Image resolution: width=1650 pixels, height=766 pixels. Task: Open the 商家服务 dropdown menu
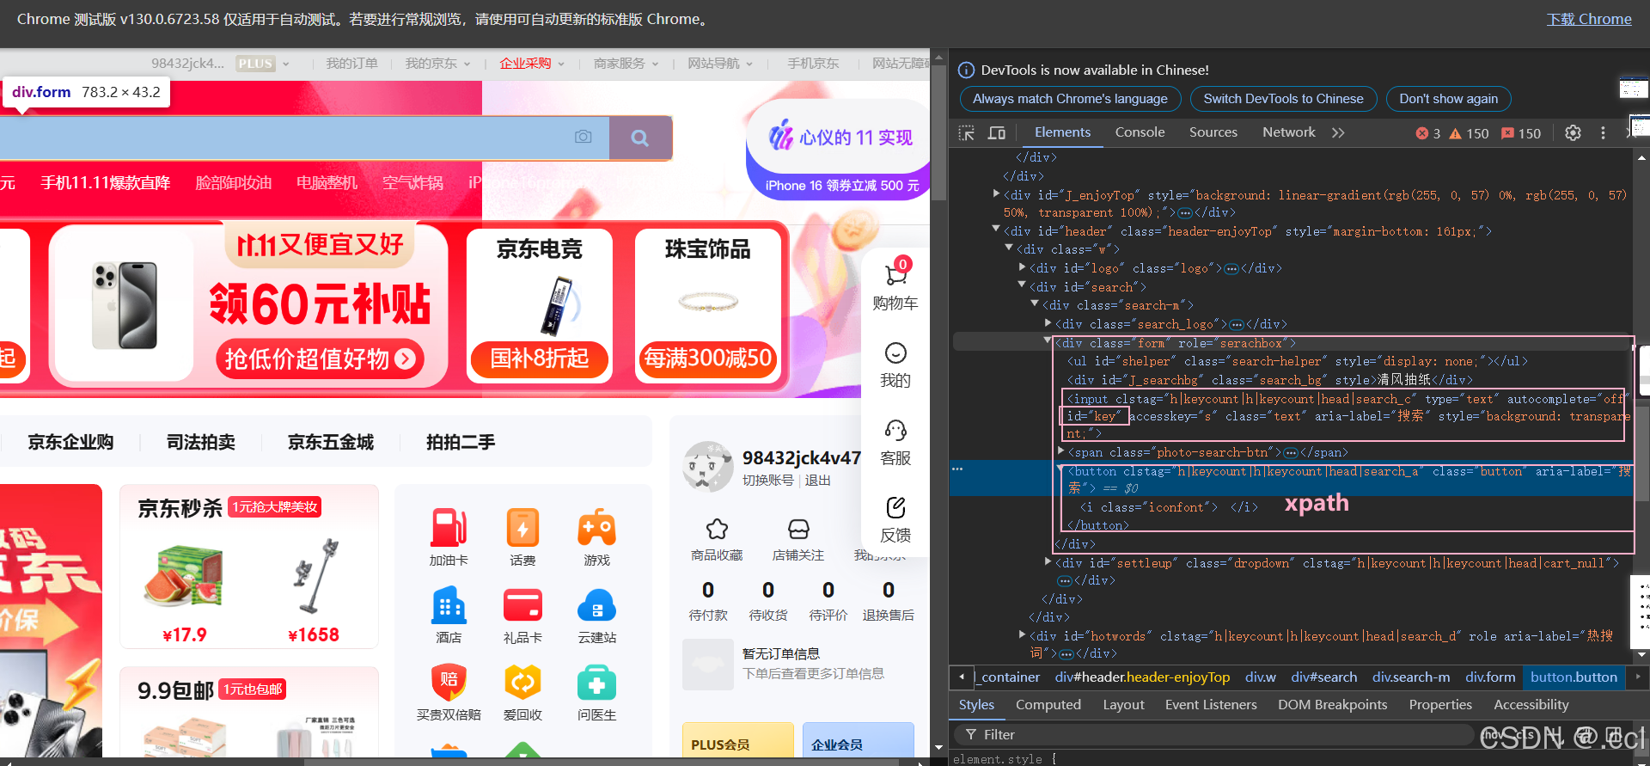[626, 64]
